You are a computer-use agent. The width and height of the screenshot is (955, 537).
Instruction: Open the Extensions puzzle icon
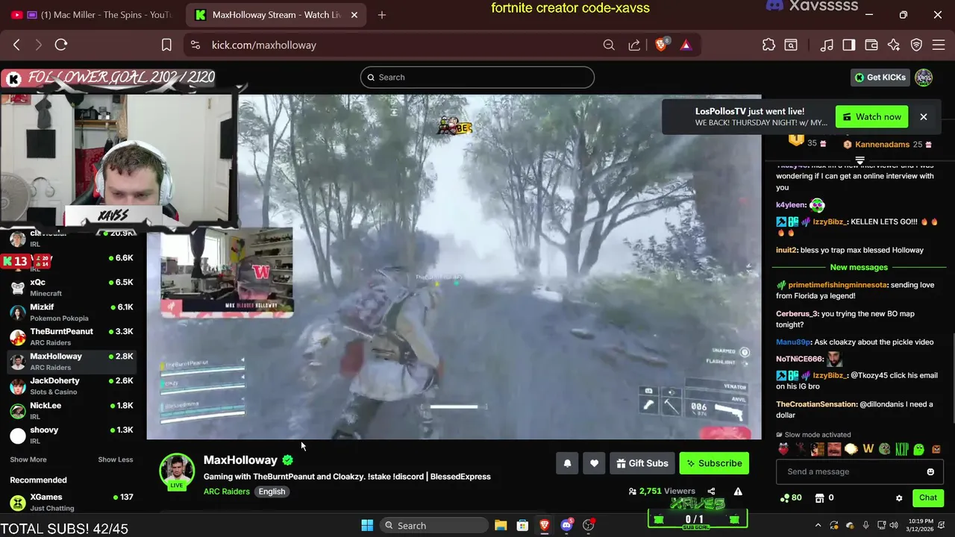[x=768, y=45]
